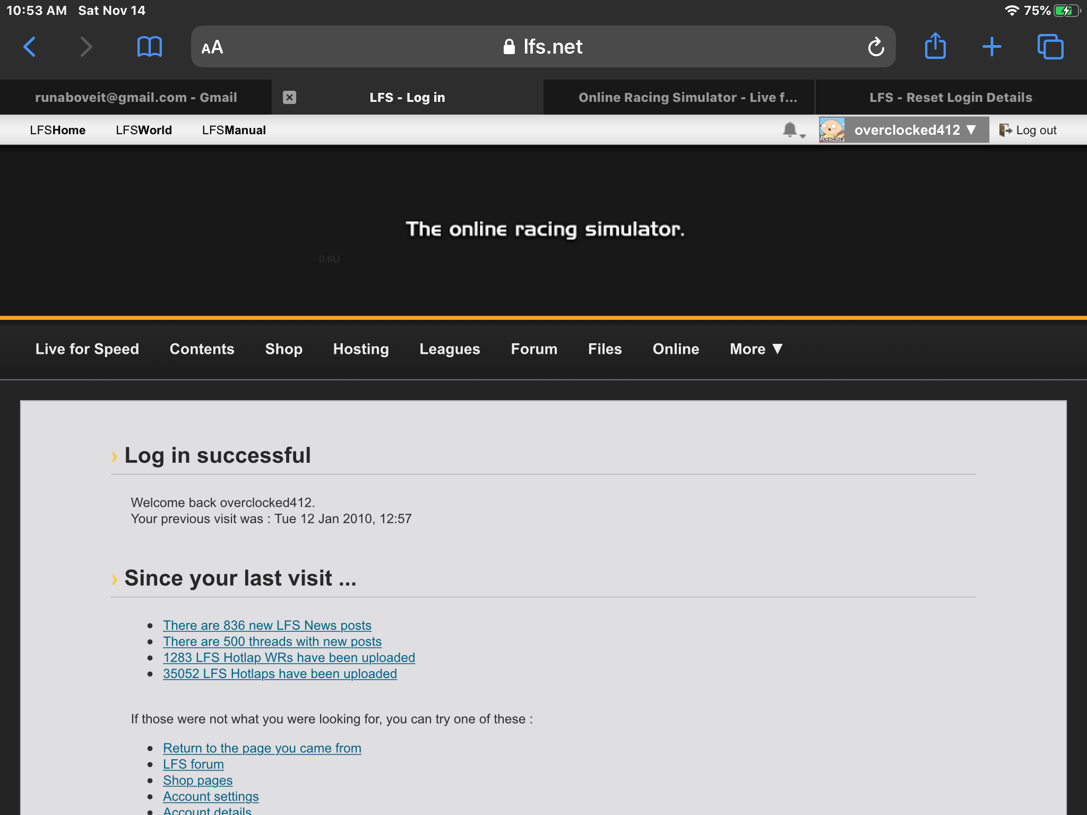Open the Leagues menu item
1087x815 pixels.
pyautogui.click(x=450, y=349)
